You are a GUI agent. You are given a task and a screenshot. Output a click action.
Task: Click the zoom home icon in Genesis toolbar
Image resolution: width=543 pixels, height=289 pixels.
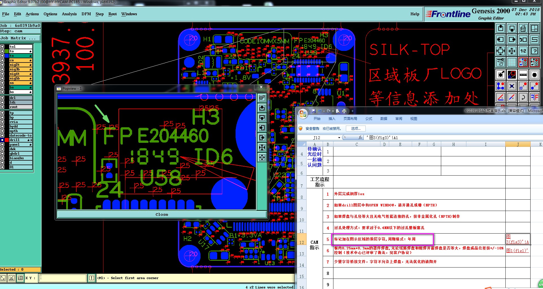523,28
